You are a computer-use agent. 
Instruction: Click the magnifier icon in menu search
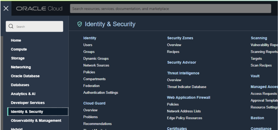point(11,26)
